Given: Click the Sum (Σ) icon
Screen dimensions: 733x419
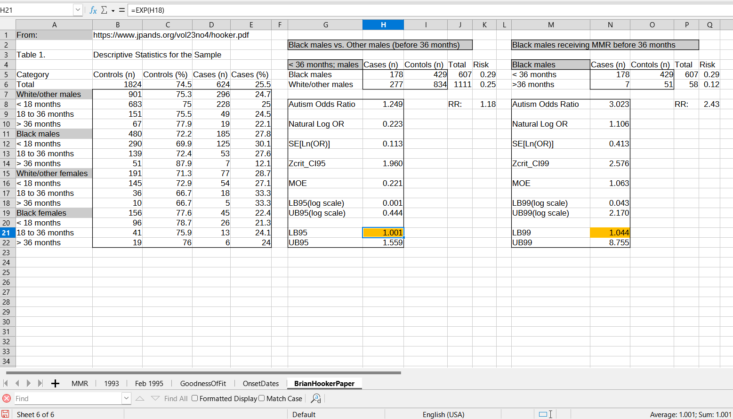Looking at the screenshot, I should [x=105, y=10].
